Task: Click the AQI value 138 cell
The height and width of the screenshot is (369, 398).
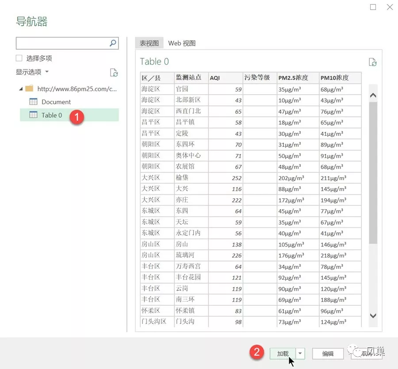Action: (x=226, y=244)
